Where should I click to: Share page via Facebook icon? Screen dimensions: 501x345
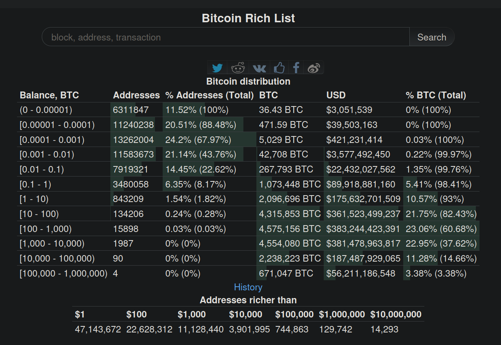pyautogui.click(x=296, y=68)
